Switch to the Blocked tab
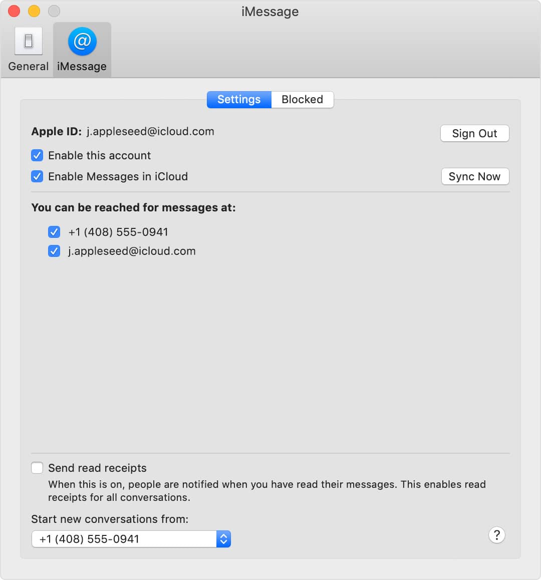Viewport: 541px width, 580px height. tap(302, 99)
